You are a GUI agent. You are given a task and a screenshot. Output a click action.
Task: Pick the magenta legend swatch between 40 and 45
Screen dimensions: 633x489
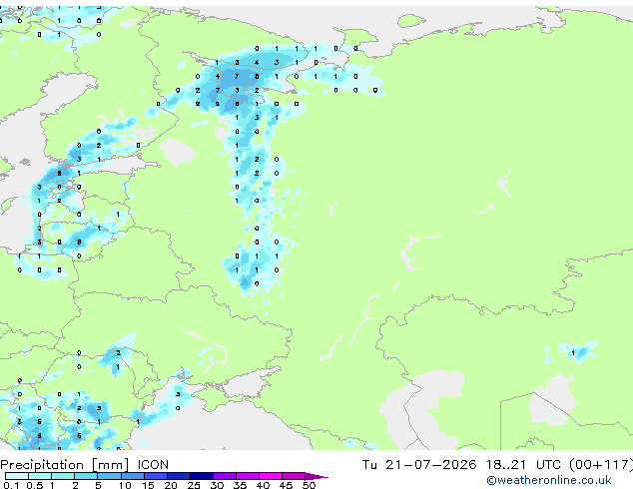271,476
